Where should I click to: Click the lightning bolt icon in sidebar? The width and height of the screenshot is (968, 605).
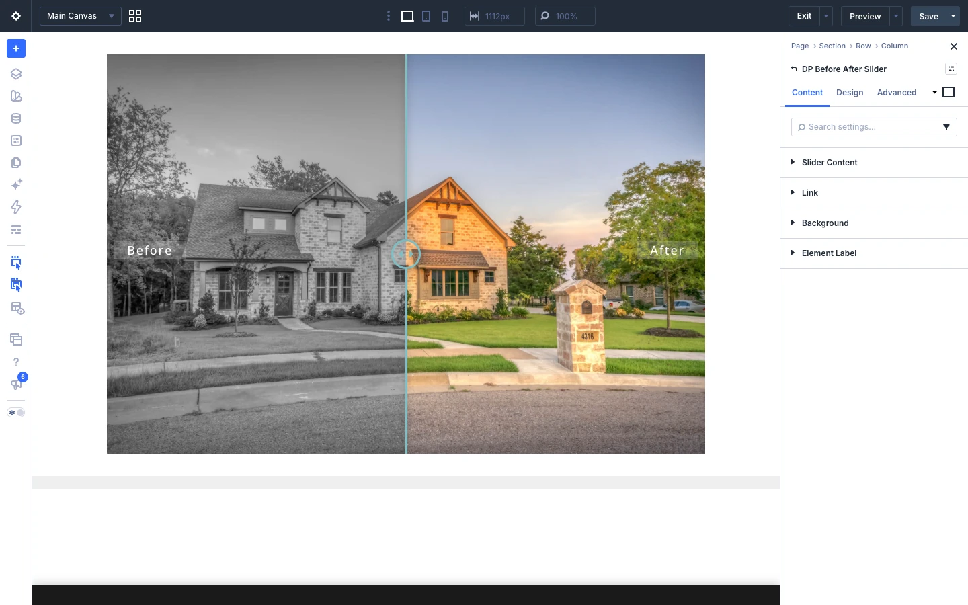pyautogui.click(x=16, y=207)
